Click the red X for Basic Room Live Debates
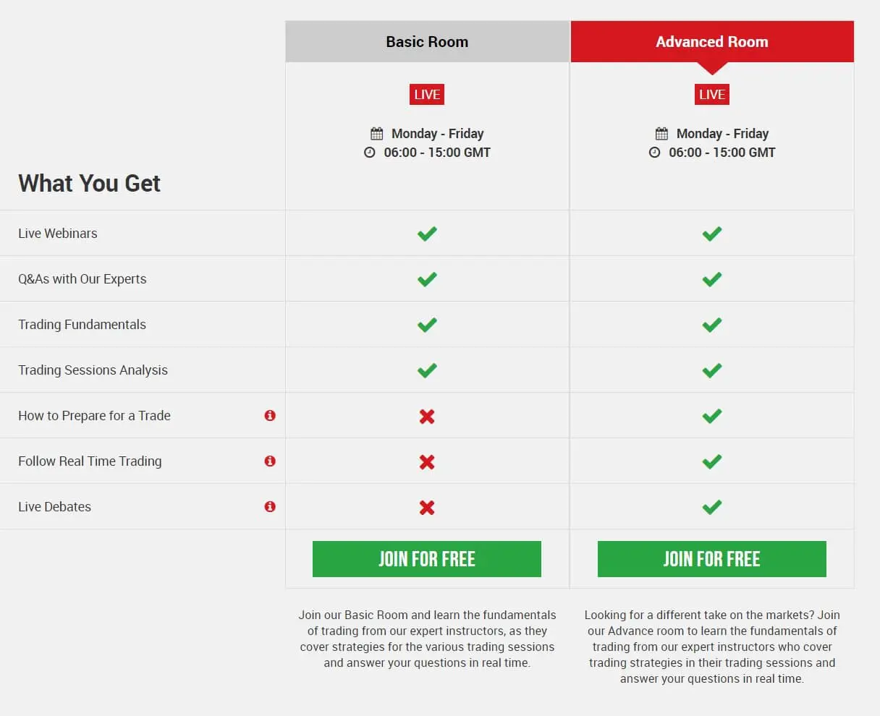The height and width of the screenshot is (716, 880). [427, 507]
